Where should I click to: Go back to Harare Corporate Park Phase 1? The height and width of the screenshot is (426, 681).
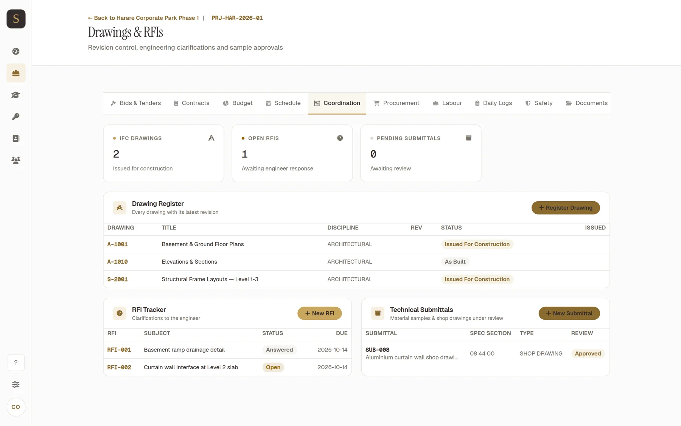point(143,18)
